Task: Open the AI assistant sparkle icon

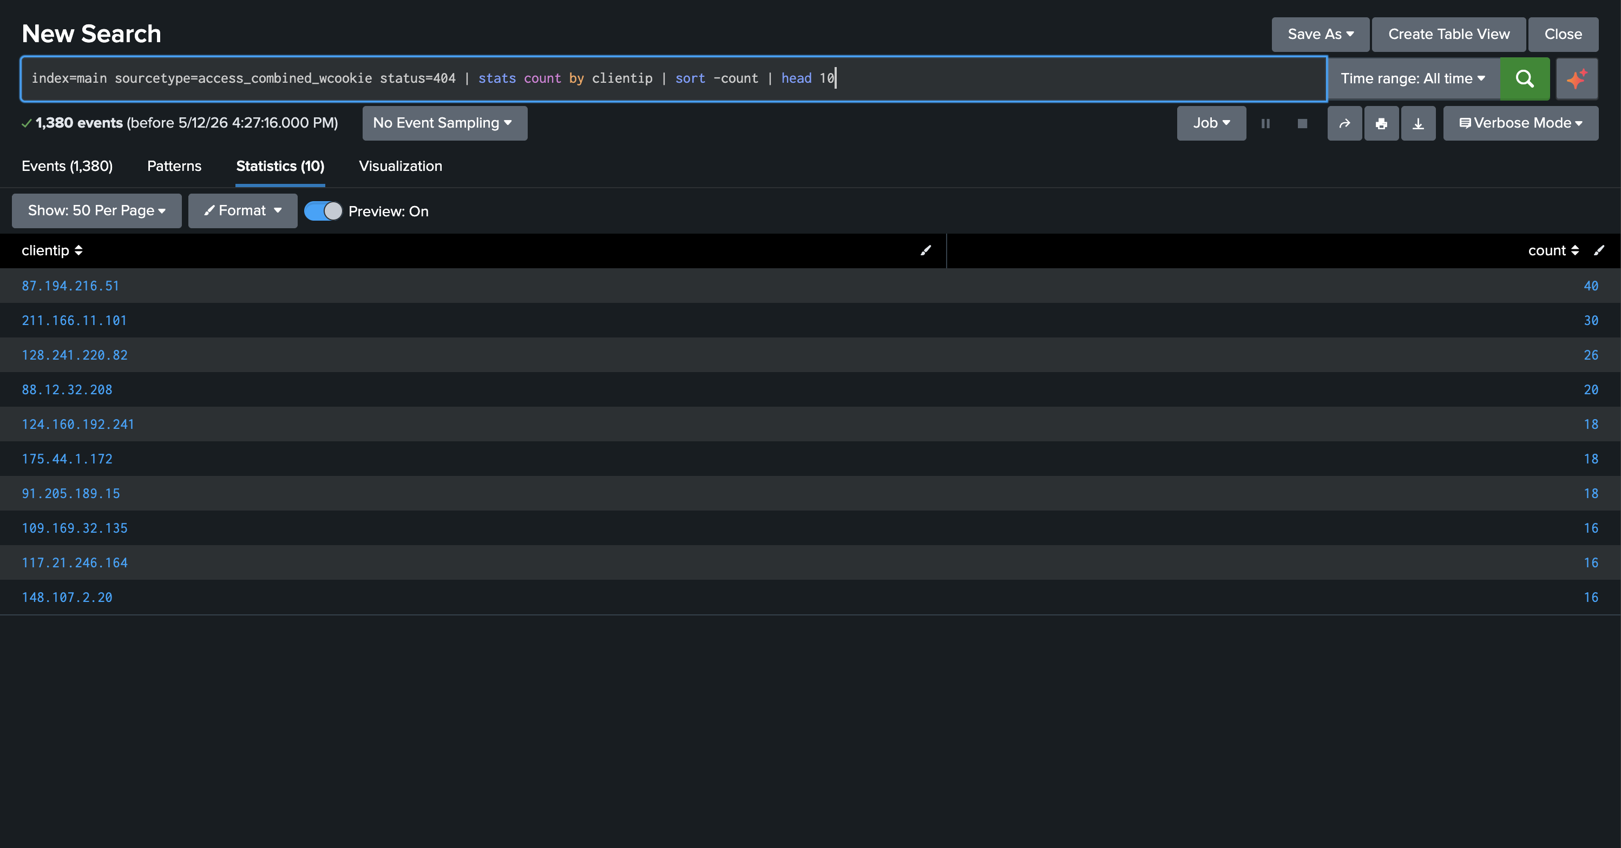Action: (x=1576, y=78)
